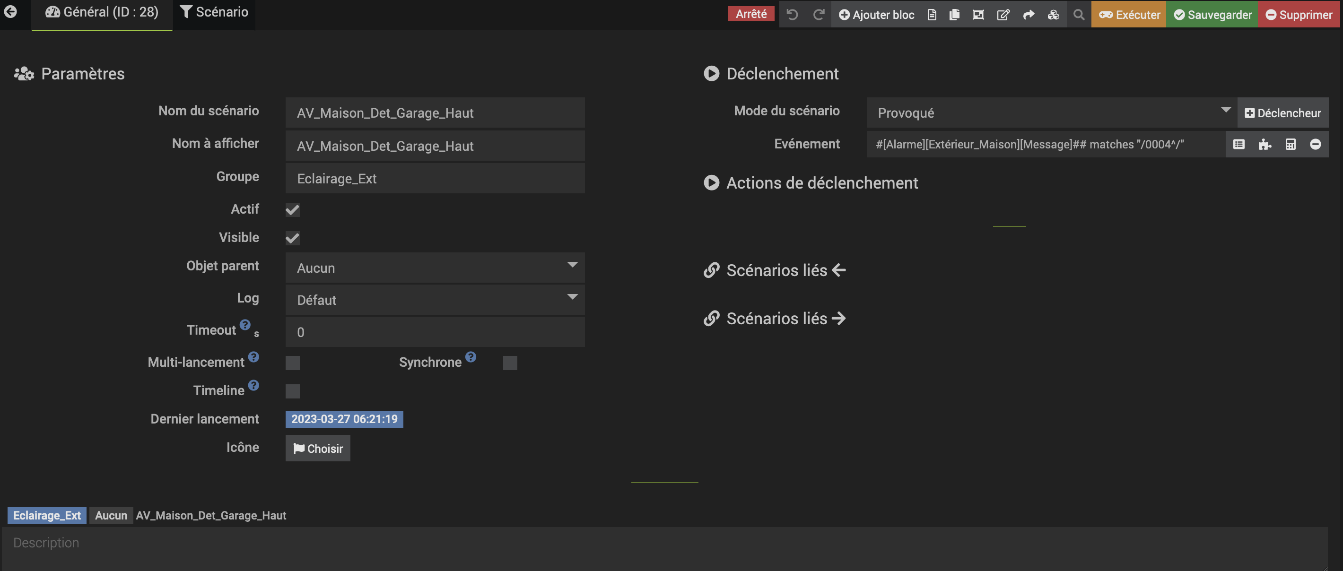The image size is (1343, 571).
Task: Click the curved arrow export icon
Action: pos(1028,15)
